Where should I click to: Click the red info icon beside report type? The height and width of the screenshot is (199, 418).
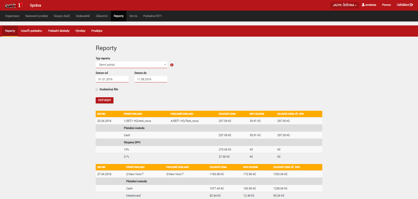172,65
